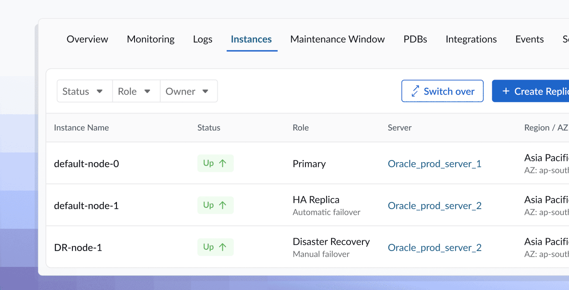Open the Logs tab
The height and width of the screenshot is (290, 569).
tap(203, 39)
